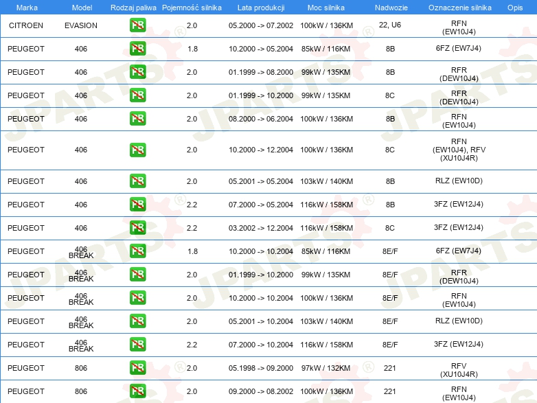Click the 22, U6 body cell

pyautogui.click(x=390, y=25)
